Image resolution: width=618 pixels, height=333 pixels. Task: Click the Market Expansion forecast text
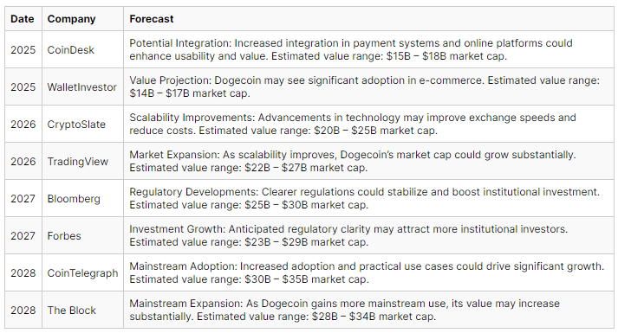coord(353,161)
